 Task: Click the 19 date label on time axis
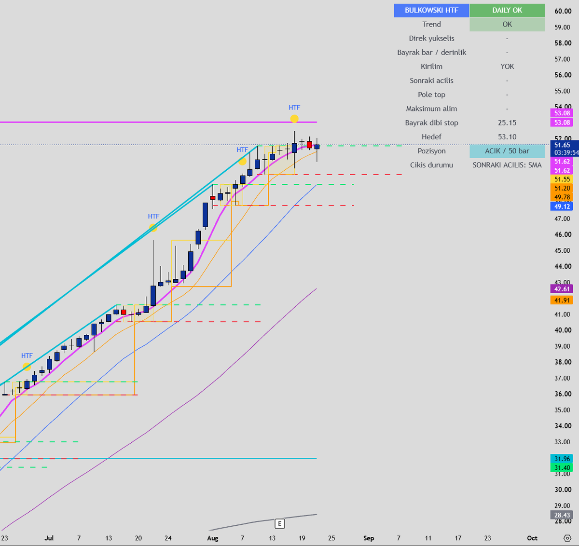pos(302,538)
